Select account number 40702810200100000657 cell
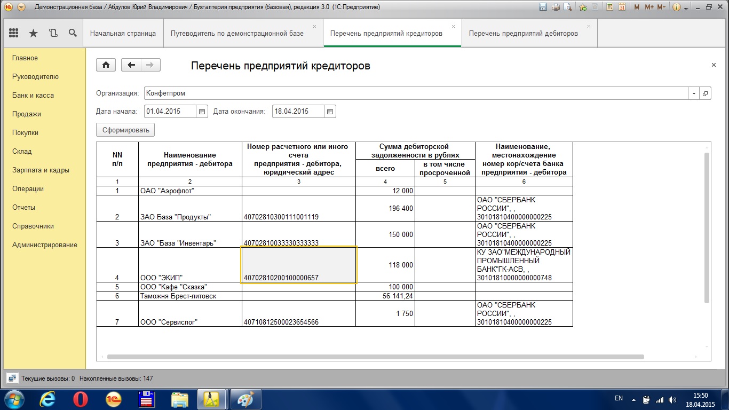Screen dimensions: 729x410 [x=299, y=265]
